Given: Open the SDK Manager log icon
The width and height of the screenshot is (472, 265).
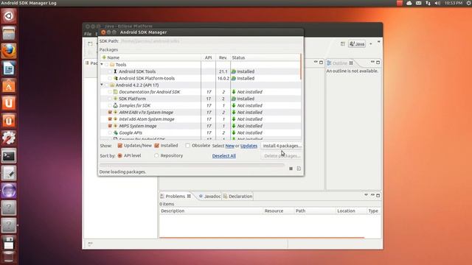Looking at the screenshot, I should [x=299, y=169].
